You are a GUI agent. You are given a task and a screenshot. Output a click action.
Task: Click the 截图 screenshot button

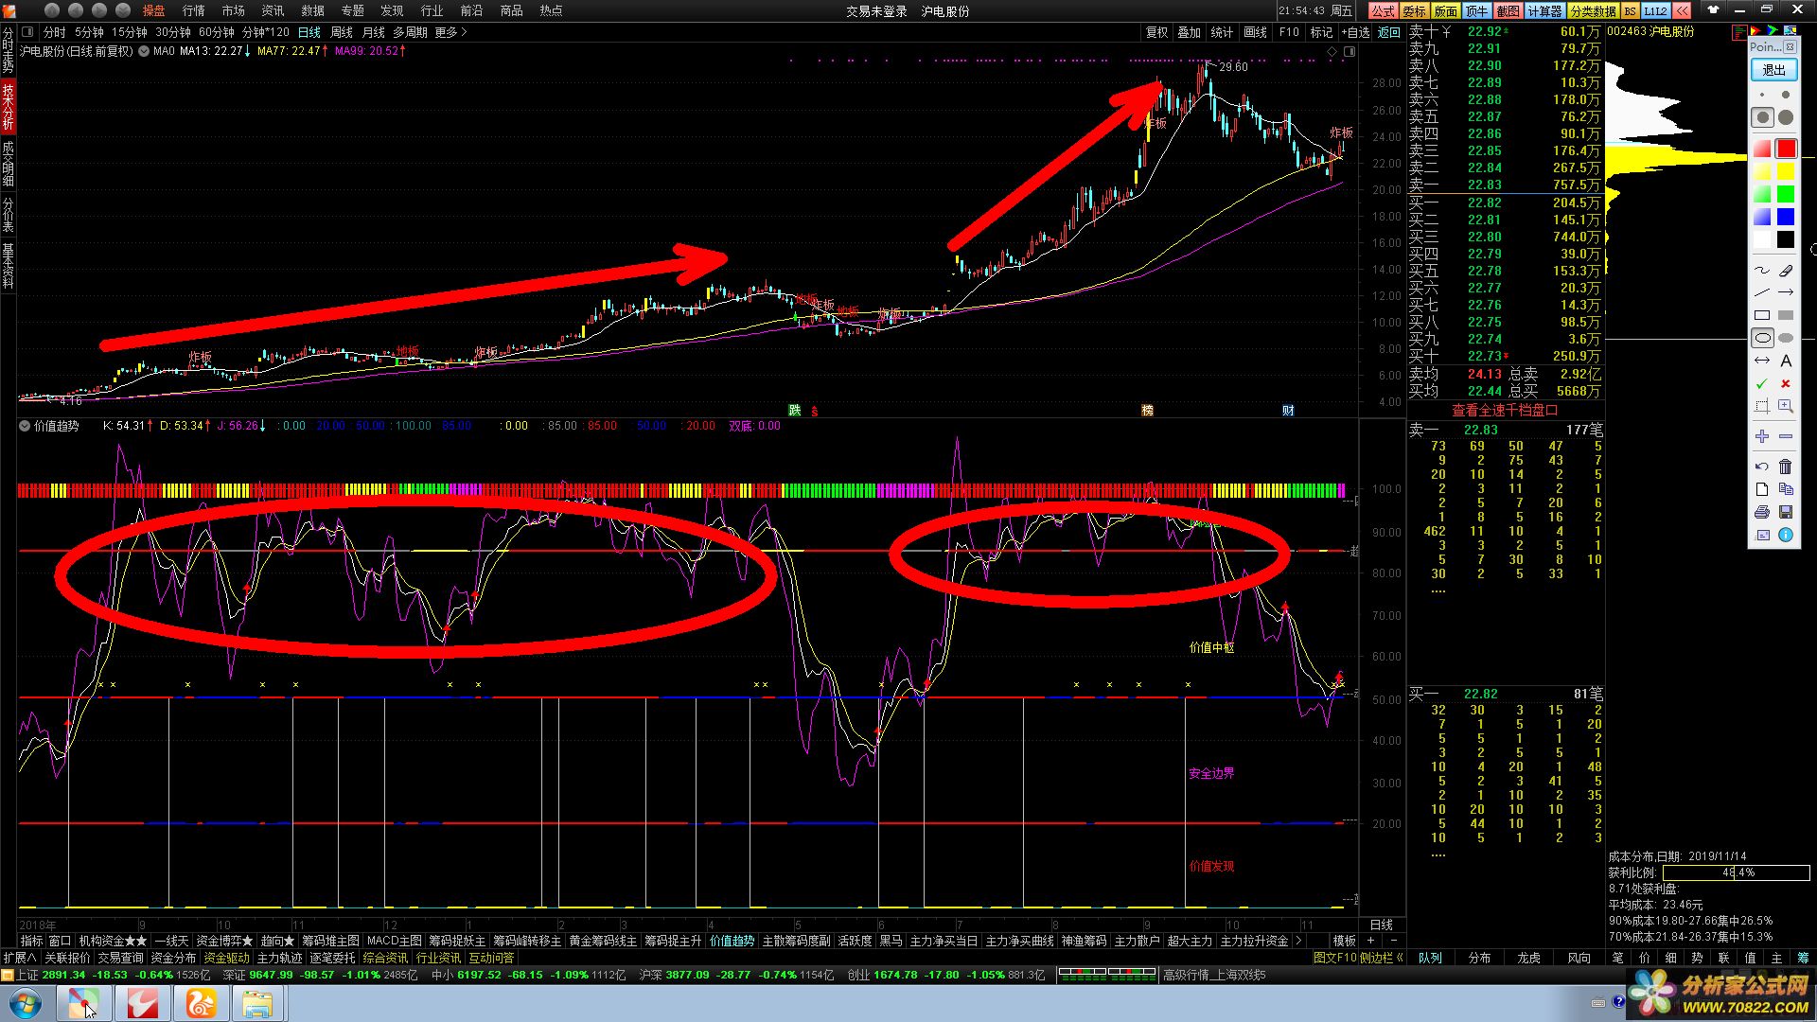(1508, 10)
